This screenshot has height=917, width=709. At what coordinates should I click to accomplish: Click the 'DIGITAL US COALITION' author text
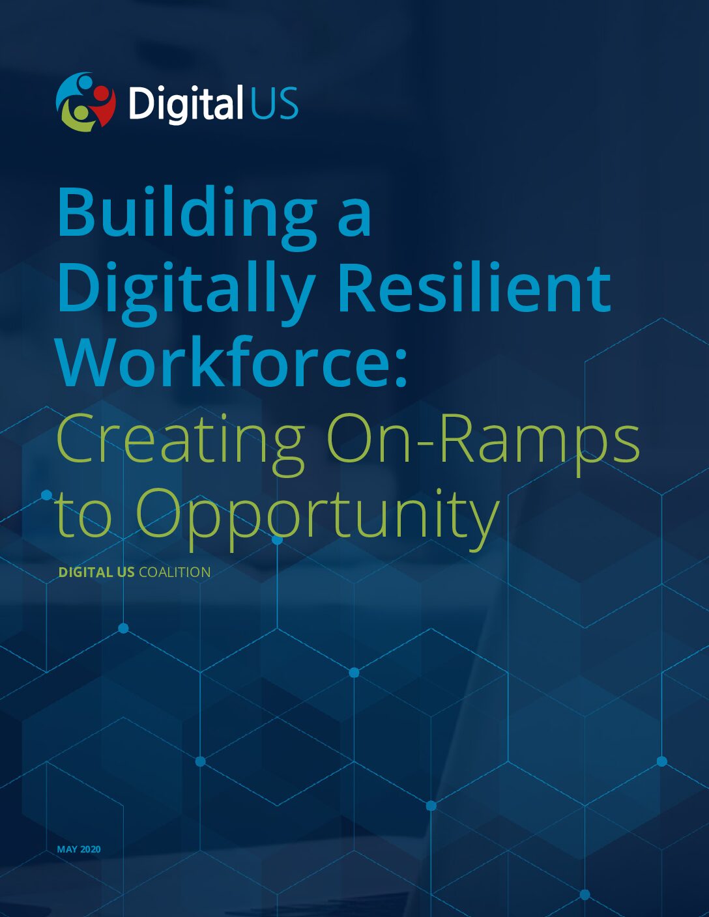(135, 572)
